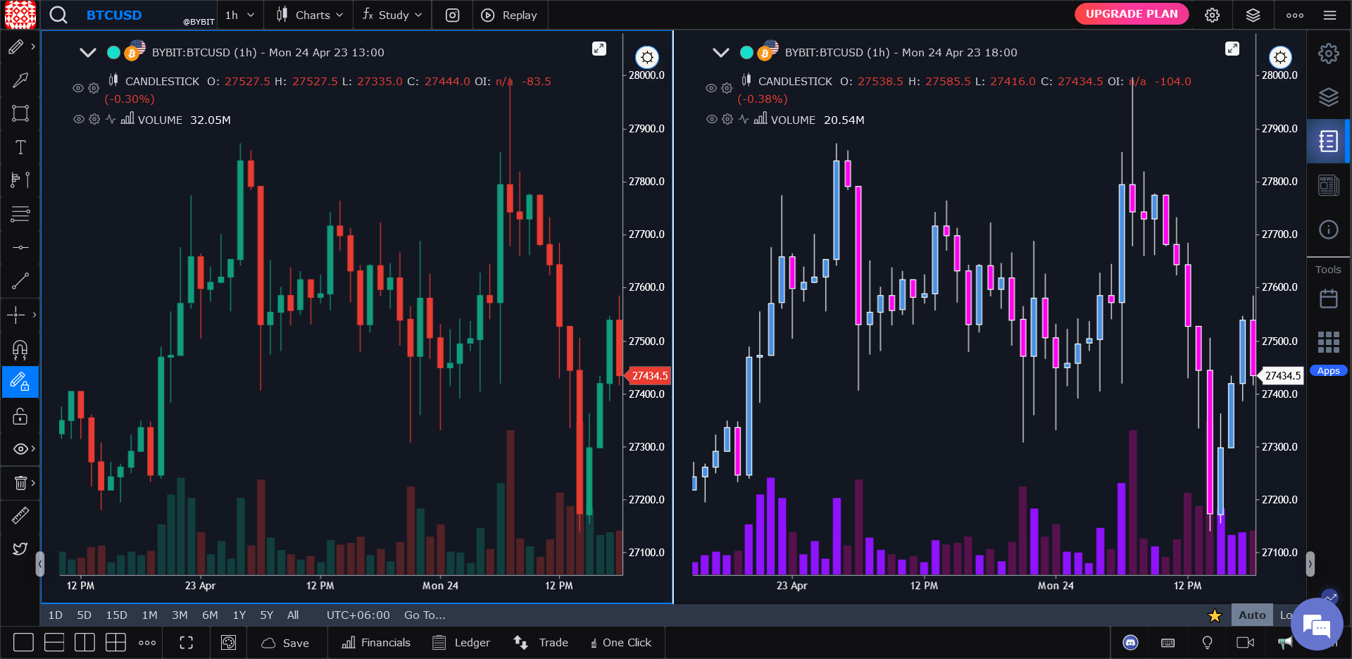Open the info circle panel
The image size is (1352, 659).
pyautogui.click(x=1328, y=230)
